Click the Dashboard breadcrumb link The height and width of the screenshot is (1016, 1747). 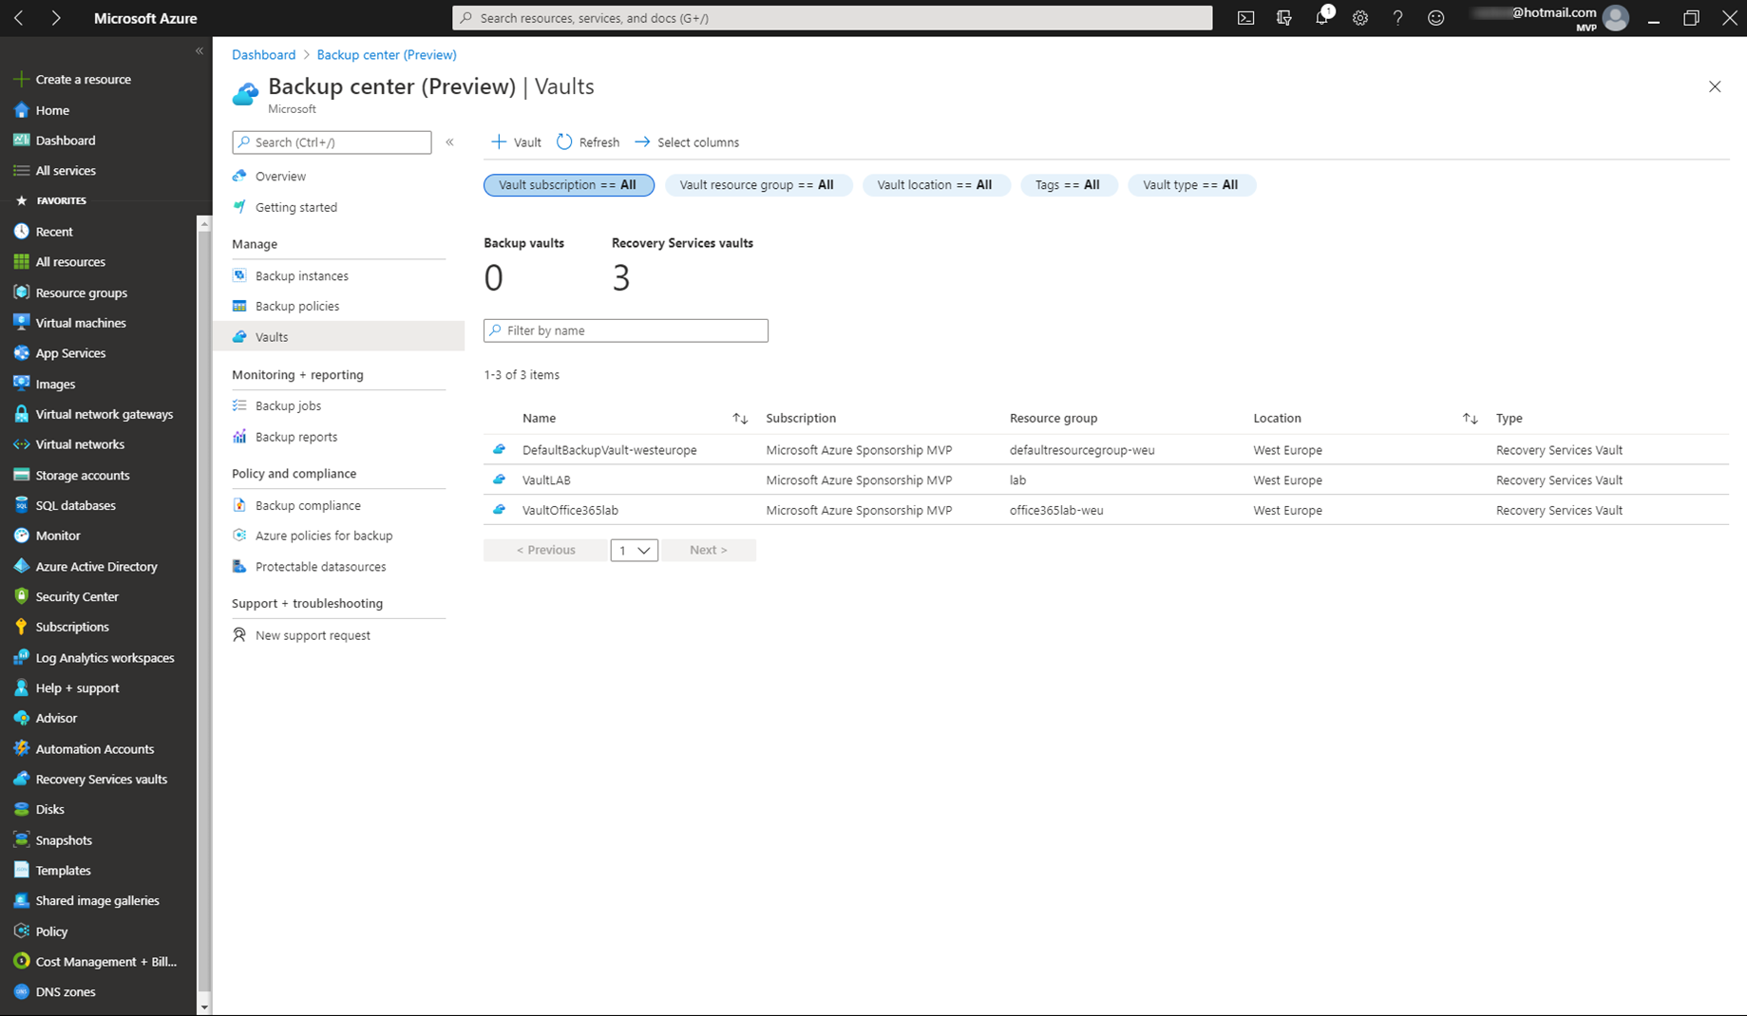263,55
